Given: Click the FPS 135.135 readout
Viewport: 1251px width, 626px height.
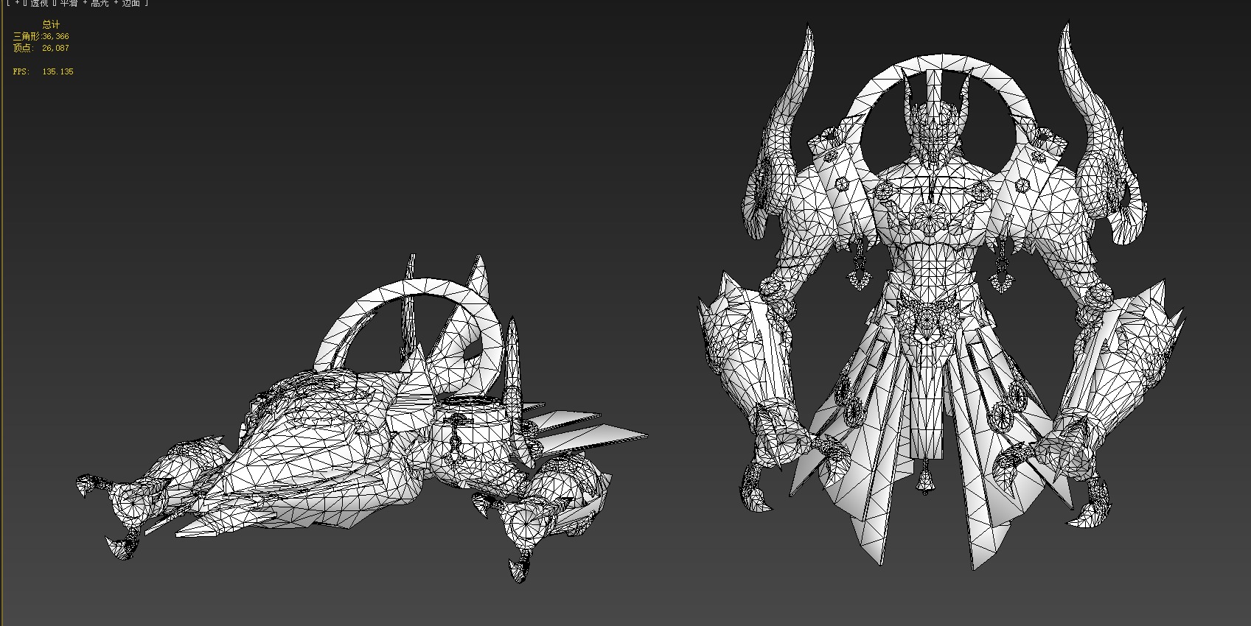Looking at the screenshot, I should 43,71.
